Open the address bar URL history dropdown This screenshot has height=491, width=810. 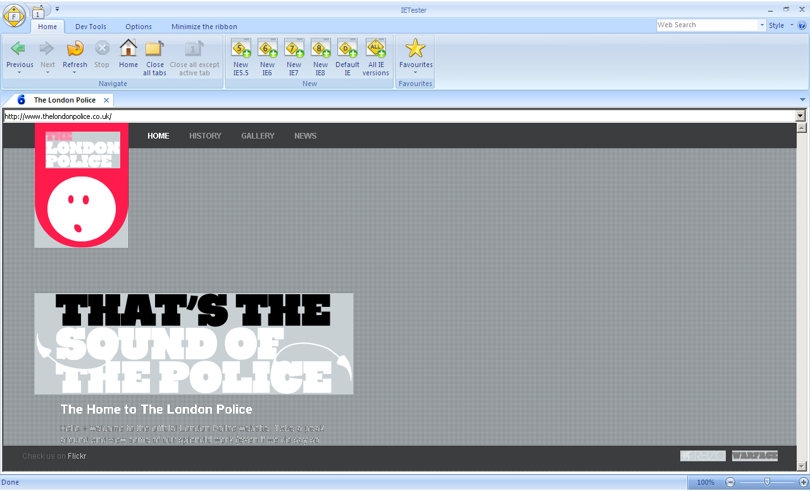click(x=801, y=116)
